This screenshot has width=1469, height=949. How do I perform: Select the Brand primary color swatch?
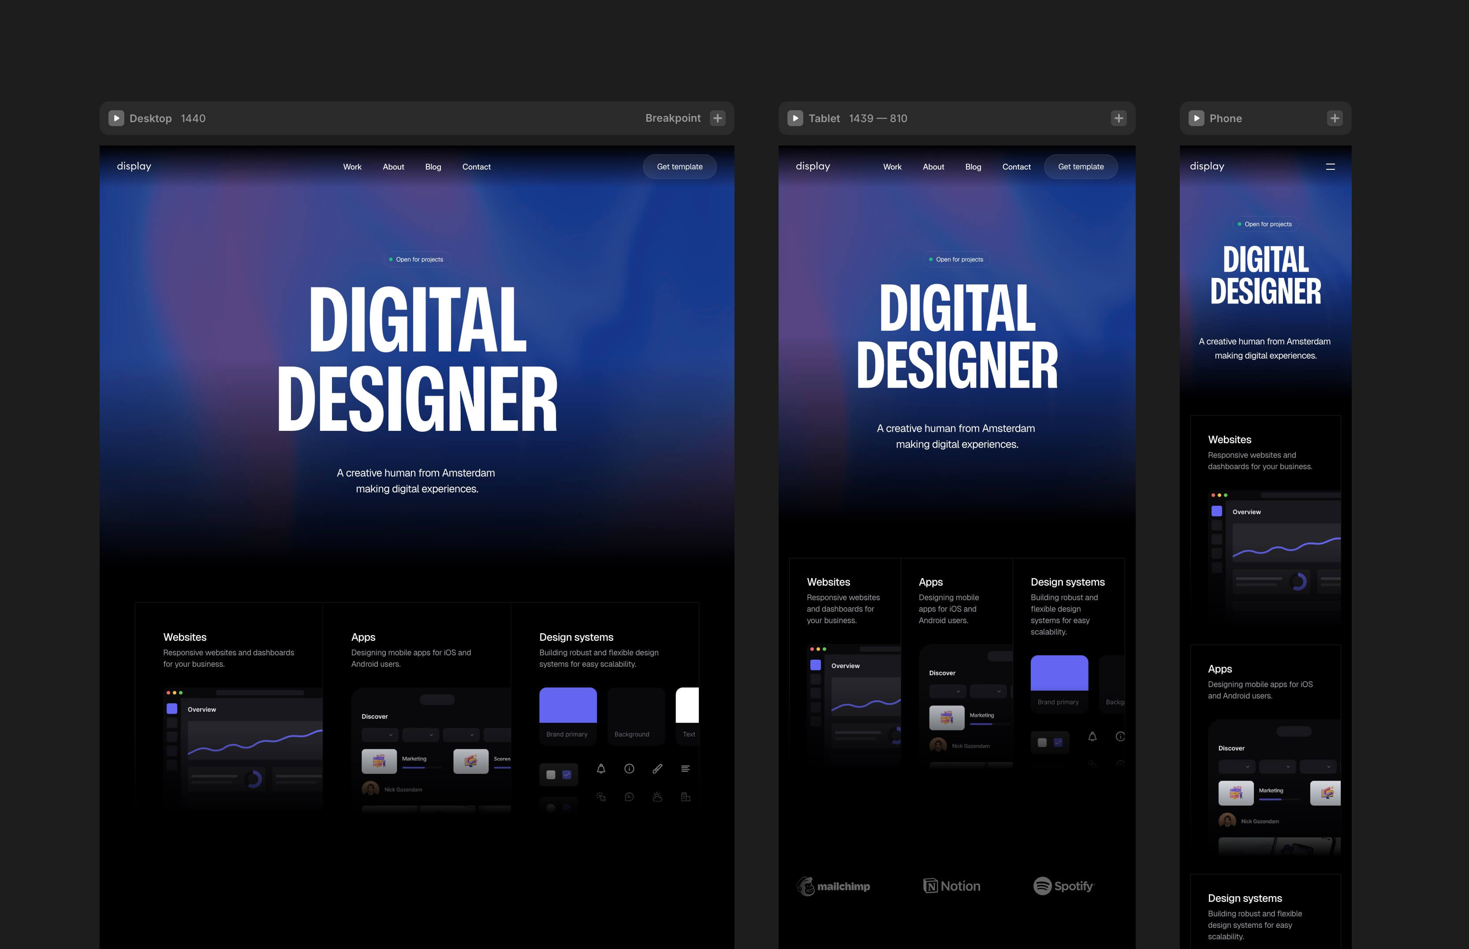[x=567, y=706]
